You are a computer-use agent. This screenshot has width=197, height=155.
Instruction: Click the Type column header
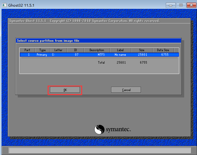pos(42,50)
